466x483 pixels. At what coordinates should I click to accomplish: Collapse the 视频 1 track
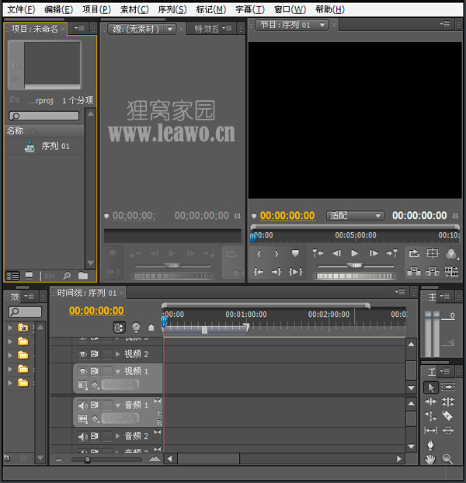pyautogui.click(x=117, y=371)
